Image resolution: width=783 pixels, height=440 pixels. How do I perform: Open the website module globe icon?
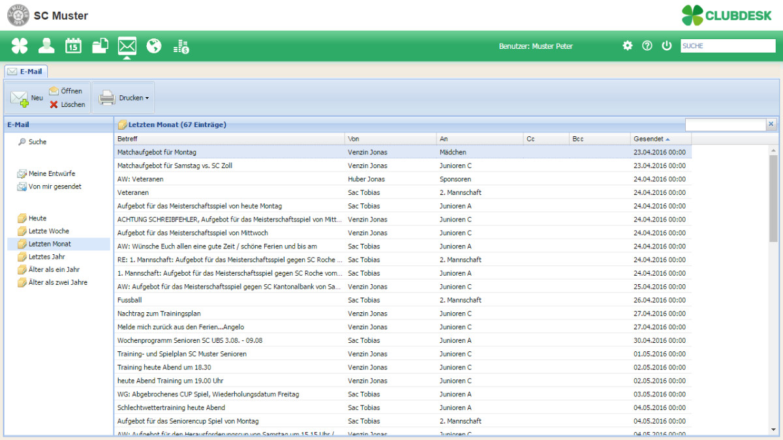tap(154, 46)
